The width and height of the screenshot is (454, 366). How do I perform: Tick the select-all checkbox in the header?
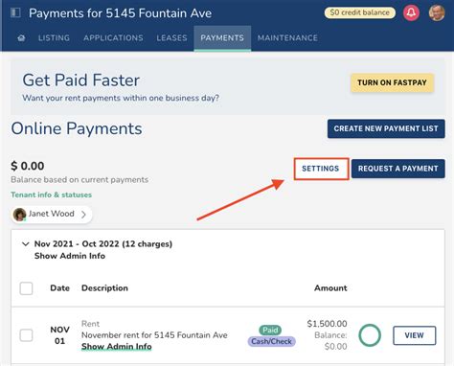coord(26,288)
